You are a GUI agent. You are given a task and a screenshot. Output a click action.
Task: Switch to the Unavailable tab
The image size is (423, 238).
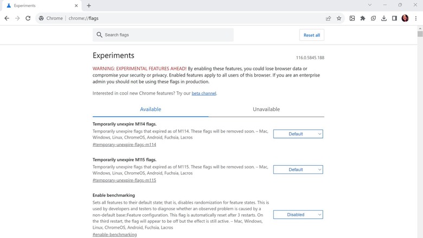pos(266,109)
